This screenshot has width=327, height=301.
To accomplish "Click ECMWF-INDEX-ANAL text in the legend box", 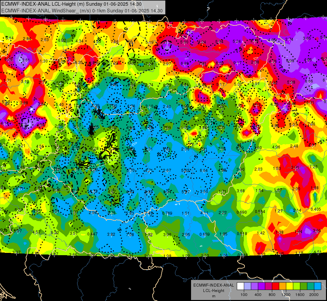I will coord(213,285).
